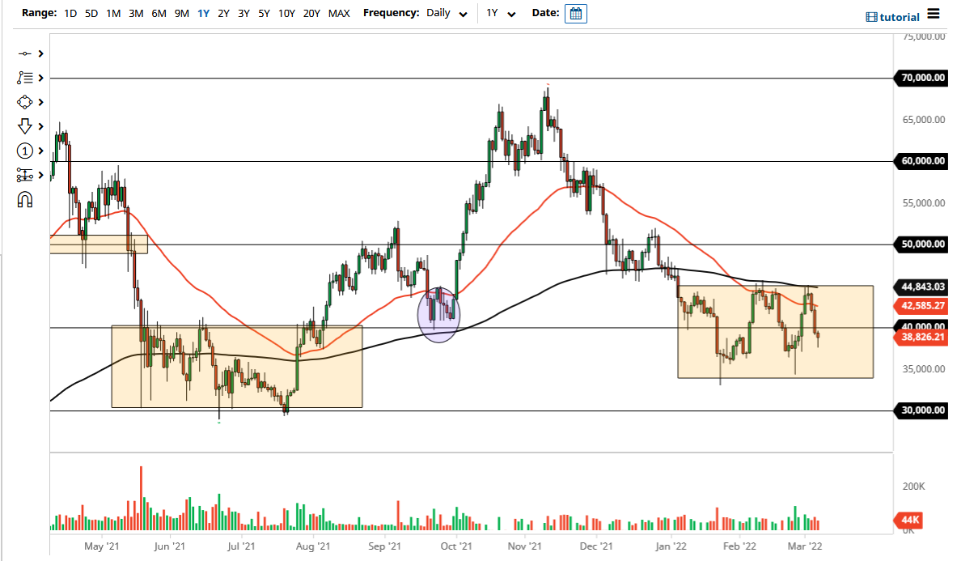Enable the magnet snap tool

pyautogui.click(x=24, y=199)
